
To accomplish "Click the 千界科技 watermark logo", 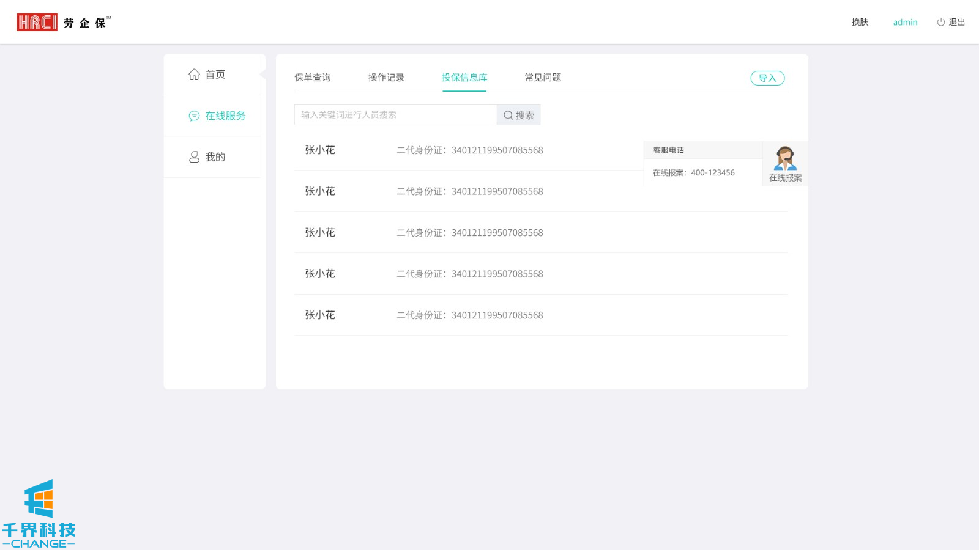I will click(39, 513).
